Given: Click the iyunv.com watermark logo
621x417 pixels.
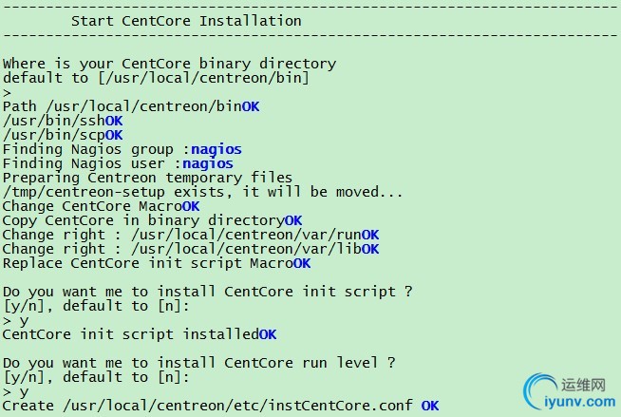Looking at the screenshot, I should coord(569,391).
